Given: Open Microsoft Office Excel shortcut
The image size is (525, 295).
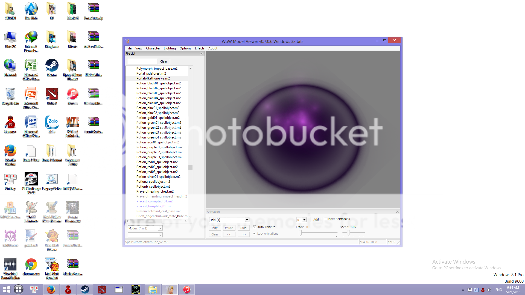Looking at the screenshot, I should [31, 70].
